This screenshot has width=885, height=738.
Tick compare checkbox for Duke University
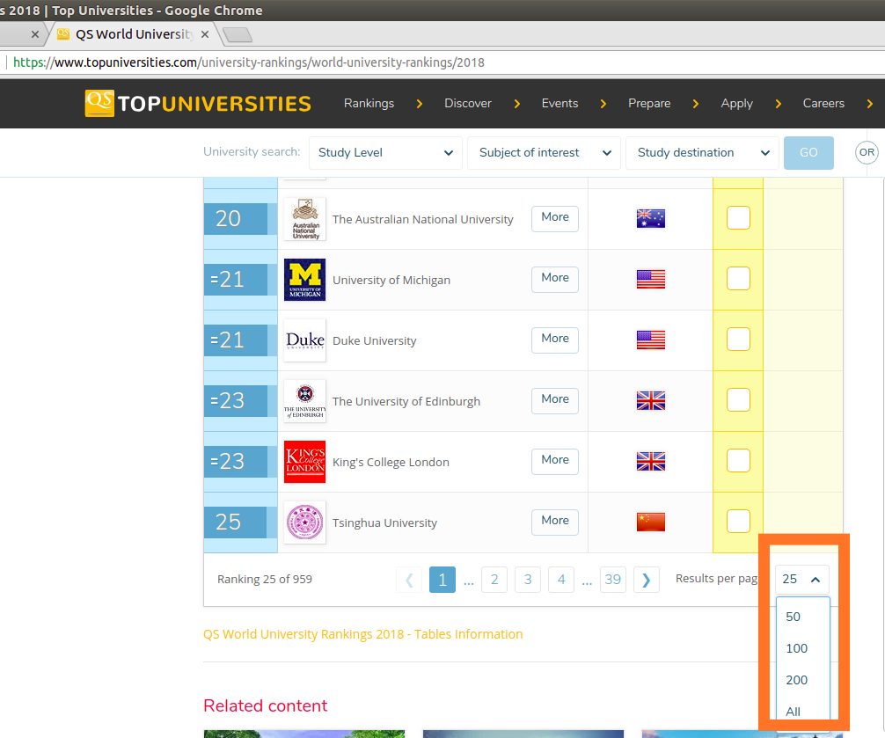click(738, 340)
